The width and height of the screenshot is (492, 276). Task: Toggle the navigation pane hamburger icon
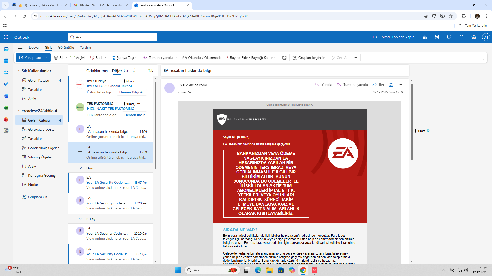[x=20, y=47]
